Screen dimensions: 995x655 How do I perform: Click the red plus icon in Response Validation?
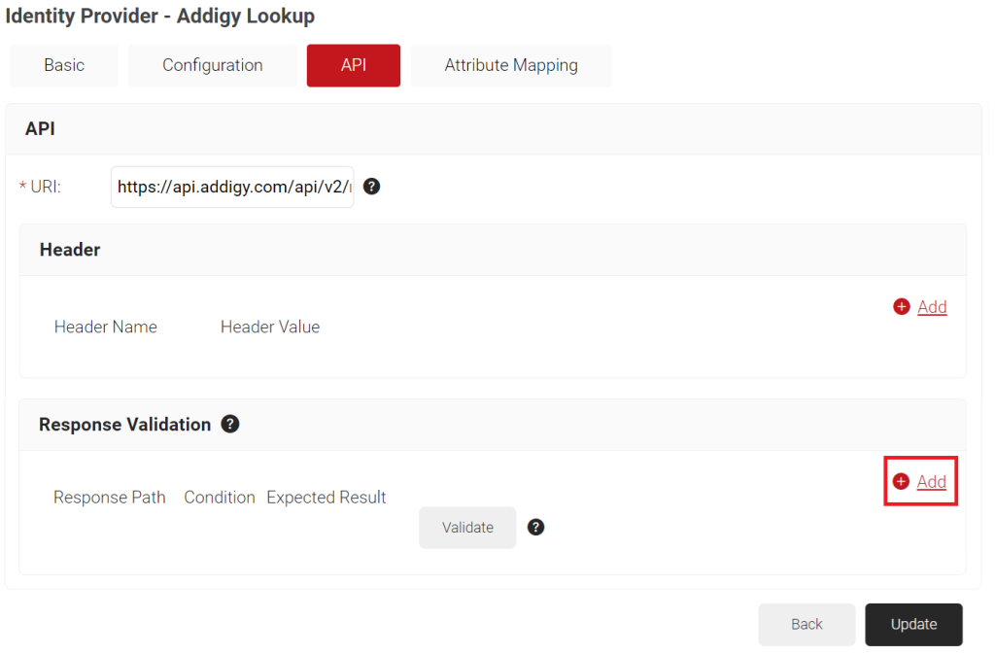coord(900,480)
